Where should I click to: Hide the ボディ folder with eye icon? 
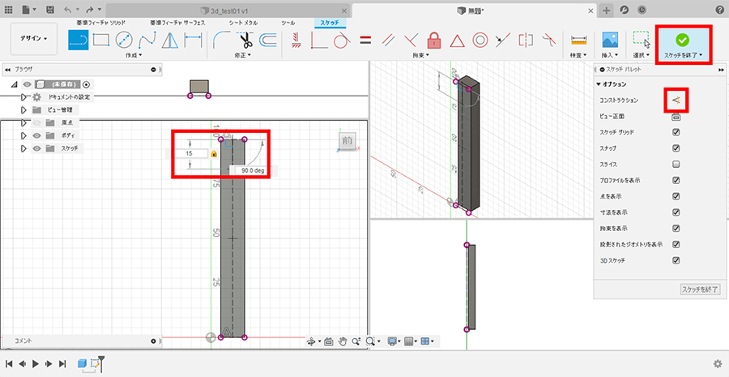pos(36,135)
